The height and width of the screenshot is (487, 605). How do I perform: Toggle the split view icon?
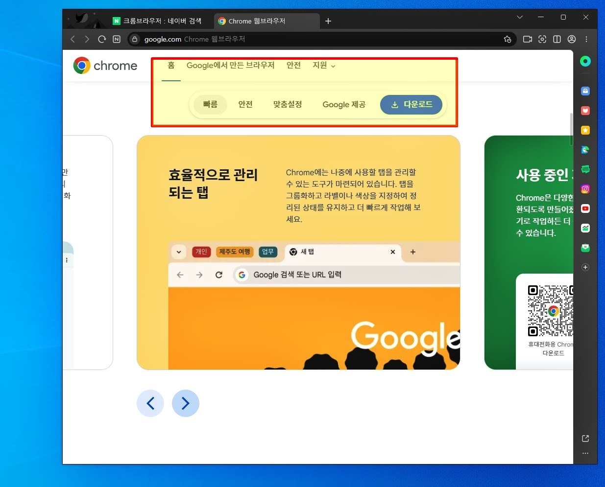(x=557, y=39)
